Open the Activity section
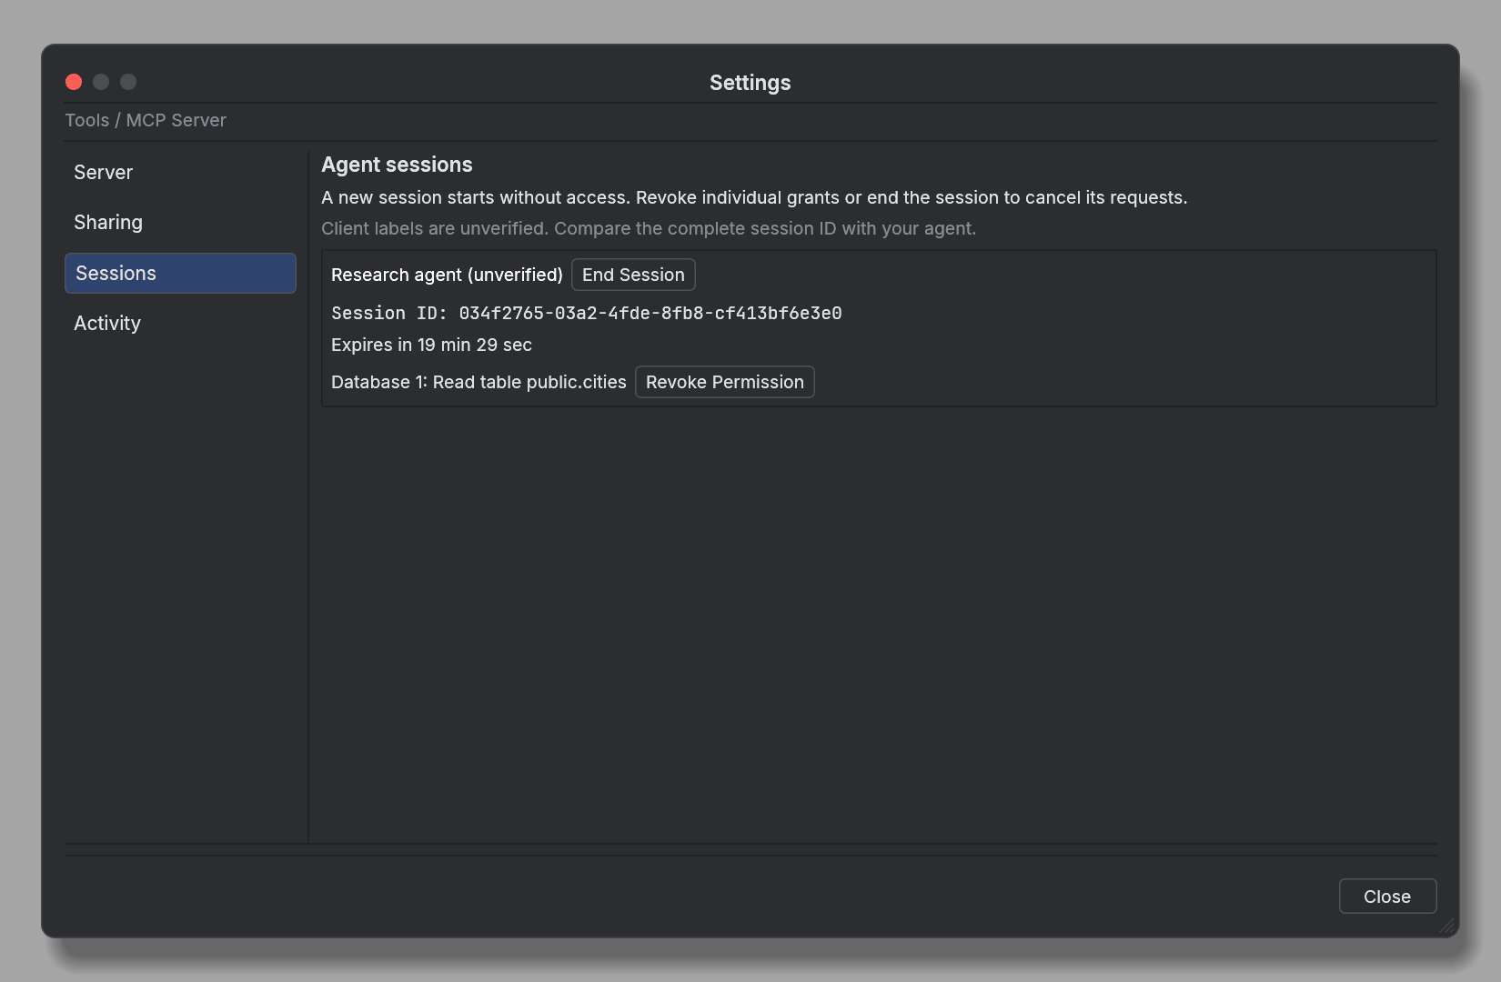Image resolution: width=1501 pixels, height=982 pixels. (x=180, y=324)
